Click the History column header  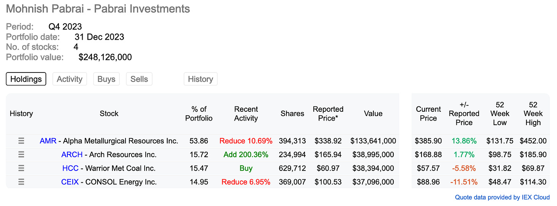click(x=21, y=114)
